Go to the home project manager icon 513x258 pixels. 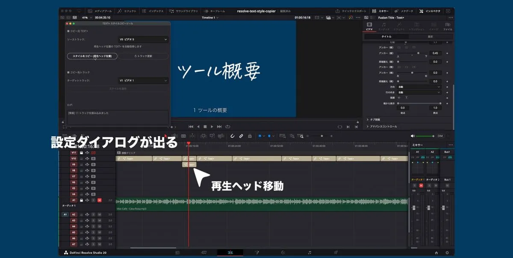436,252
